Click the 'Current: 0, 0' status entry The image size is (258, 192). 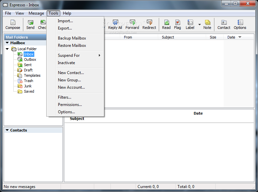point(148,187)
